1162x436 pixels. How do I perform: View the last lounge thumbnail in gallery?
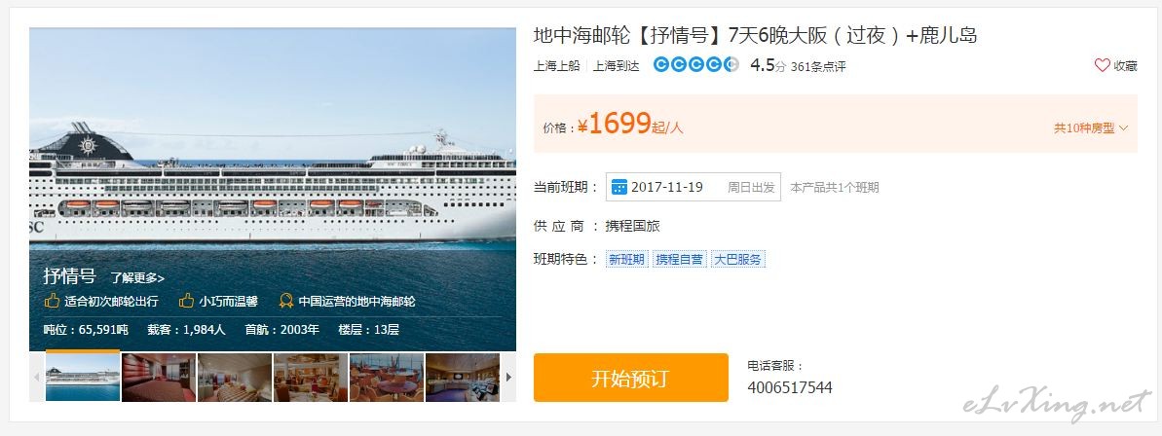pyautogui.click(x=463, y=377)
